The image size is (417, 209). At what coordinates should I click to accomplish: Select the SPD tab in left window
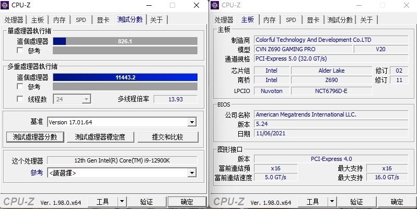point(81,20)
